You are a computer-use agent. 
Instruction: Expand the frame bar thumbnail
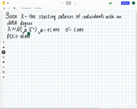point(68,3)
